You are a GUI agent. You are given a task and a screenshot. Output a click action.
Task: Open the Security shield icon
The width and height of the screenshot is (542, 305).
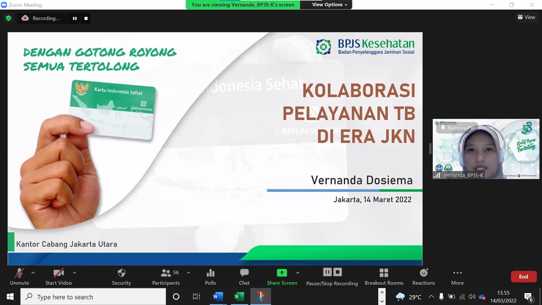click(122, 273)
